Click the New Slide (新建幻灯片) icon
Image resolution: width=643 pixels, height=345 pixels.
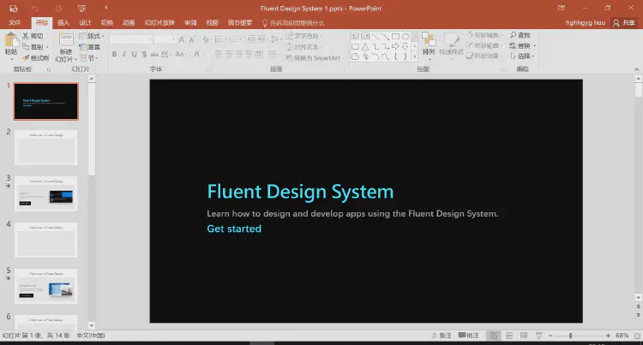pos(66,40)
